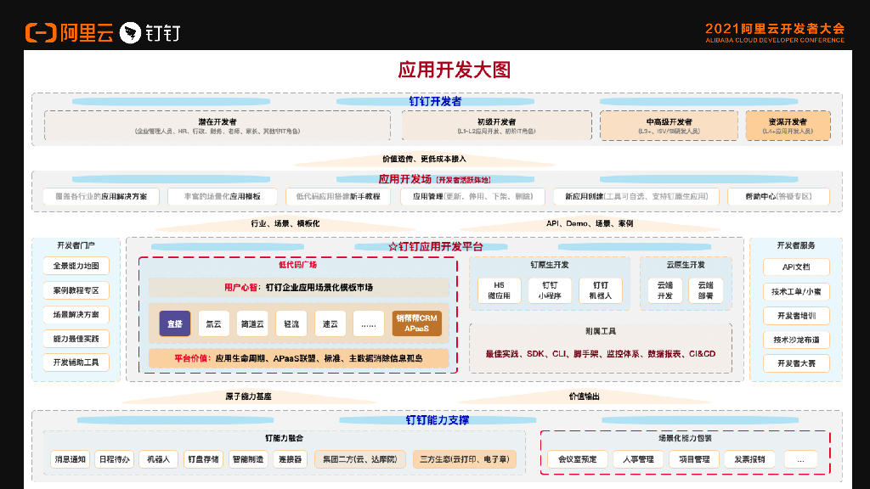Click the 附属工具 tools list
This screenshot has height=489, width=870.
tap(601, 354)
